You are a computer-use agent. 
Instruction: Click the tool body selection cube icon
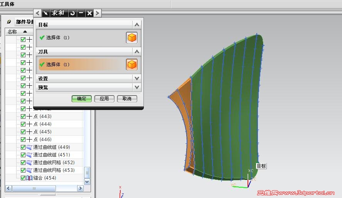tap(132, 65)
